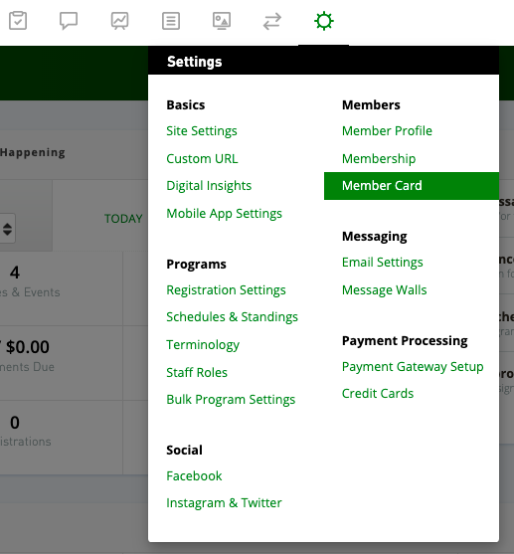The width and height of the screenshot is (514, 554).
Task: Open Mobile App Settings
Action: tap(224, 214)
